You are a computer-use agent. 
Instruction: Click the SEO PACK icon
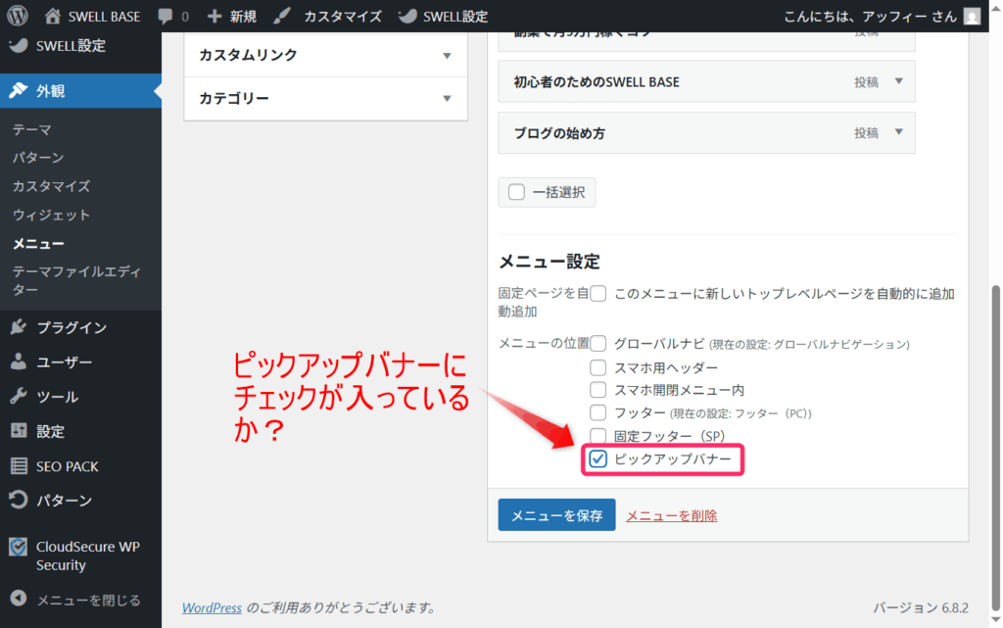(x=19, y=466)
